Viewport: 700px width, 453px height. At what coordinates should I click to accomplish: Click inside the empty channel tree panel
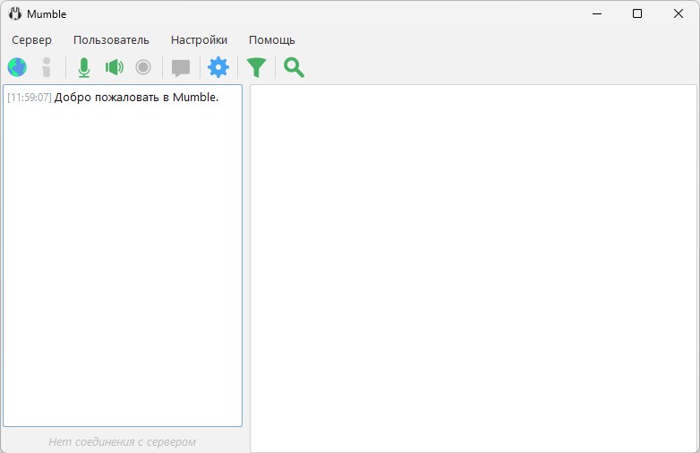tap(473, 269)
